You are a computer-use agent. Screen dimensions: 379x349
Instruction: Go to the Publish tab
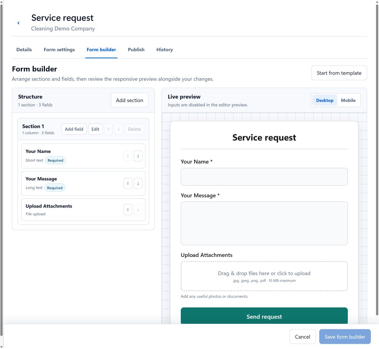tap(136, 49)
